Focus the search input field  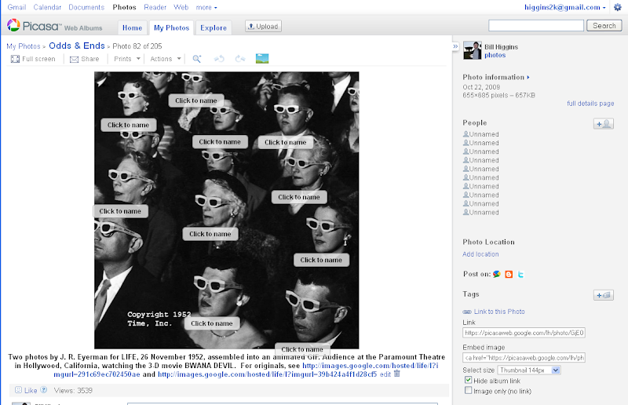(536, 26)
